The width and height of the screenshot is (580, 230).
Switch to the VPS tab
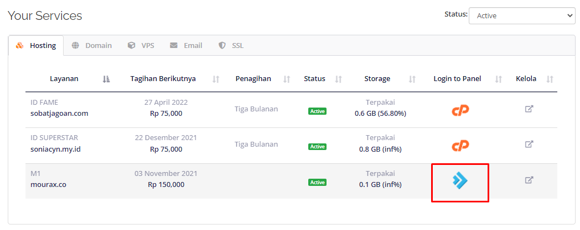(x=141, y=46)
